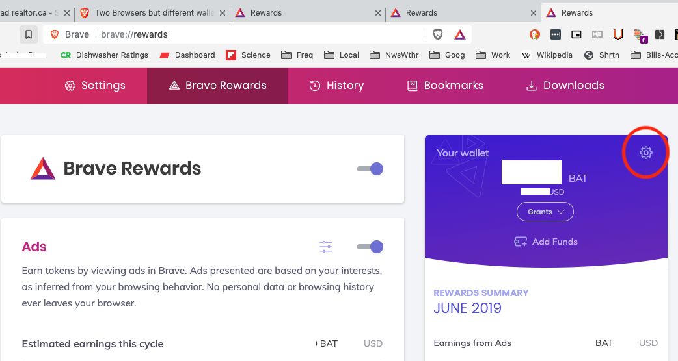The height and width of the screenshot is (361, 678).
Task: Click the Ads section heading
Action: [x=34, y=247]
